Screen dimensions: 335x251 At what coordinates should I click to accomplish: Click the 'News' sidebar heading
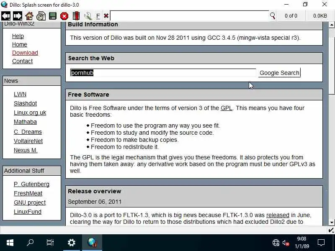[11, 81]
